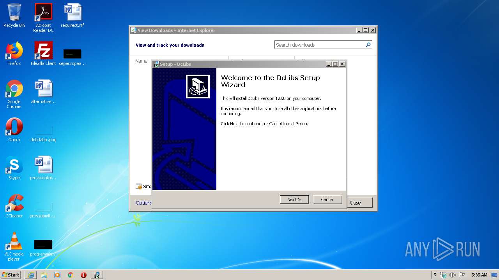Show hidden system tray icons
Screen dimensions: 499x280
pyautogui.click(x=435, y=275)
